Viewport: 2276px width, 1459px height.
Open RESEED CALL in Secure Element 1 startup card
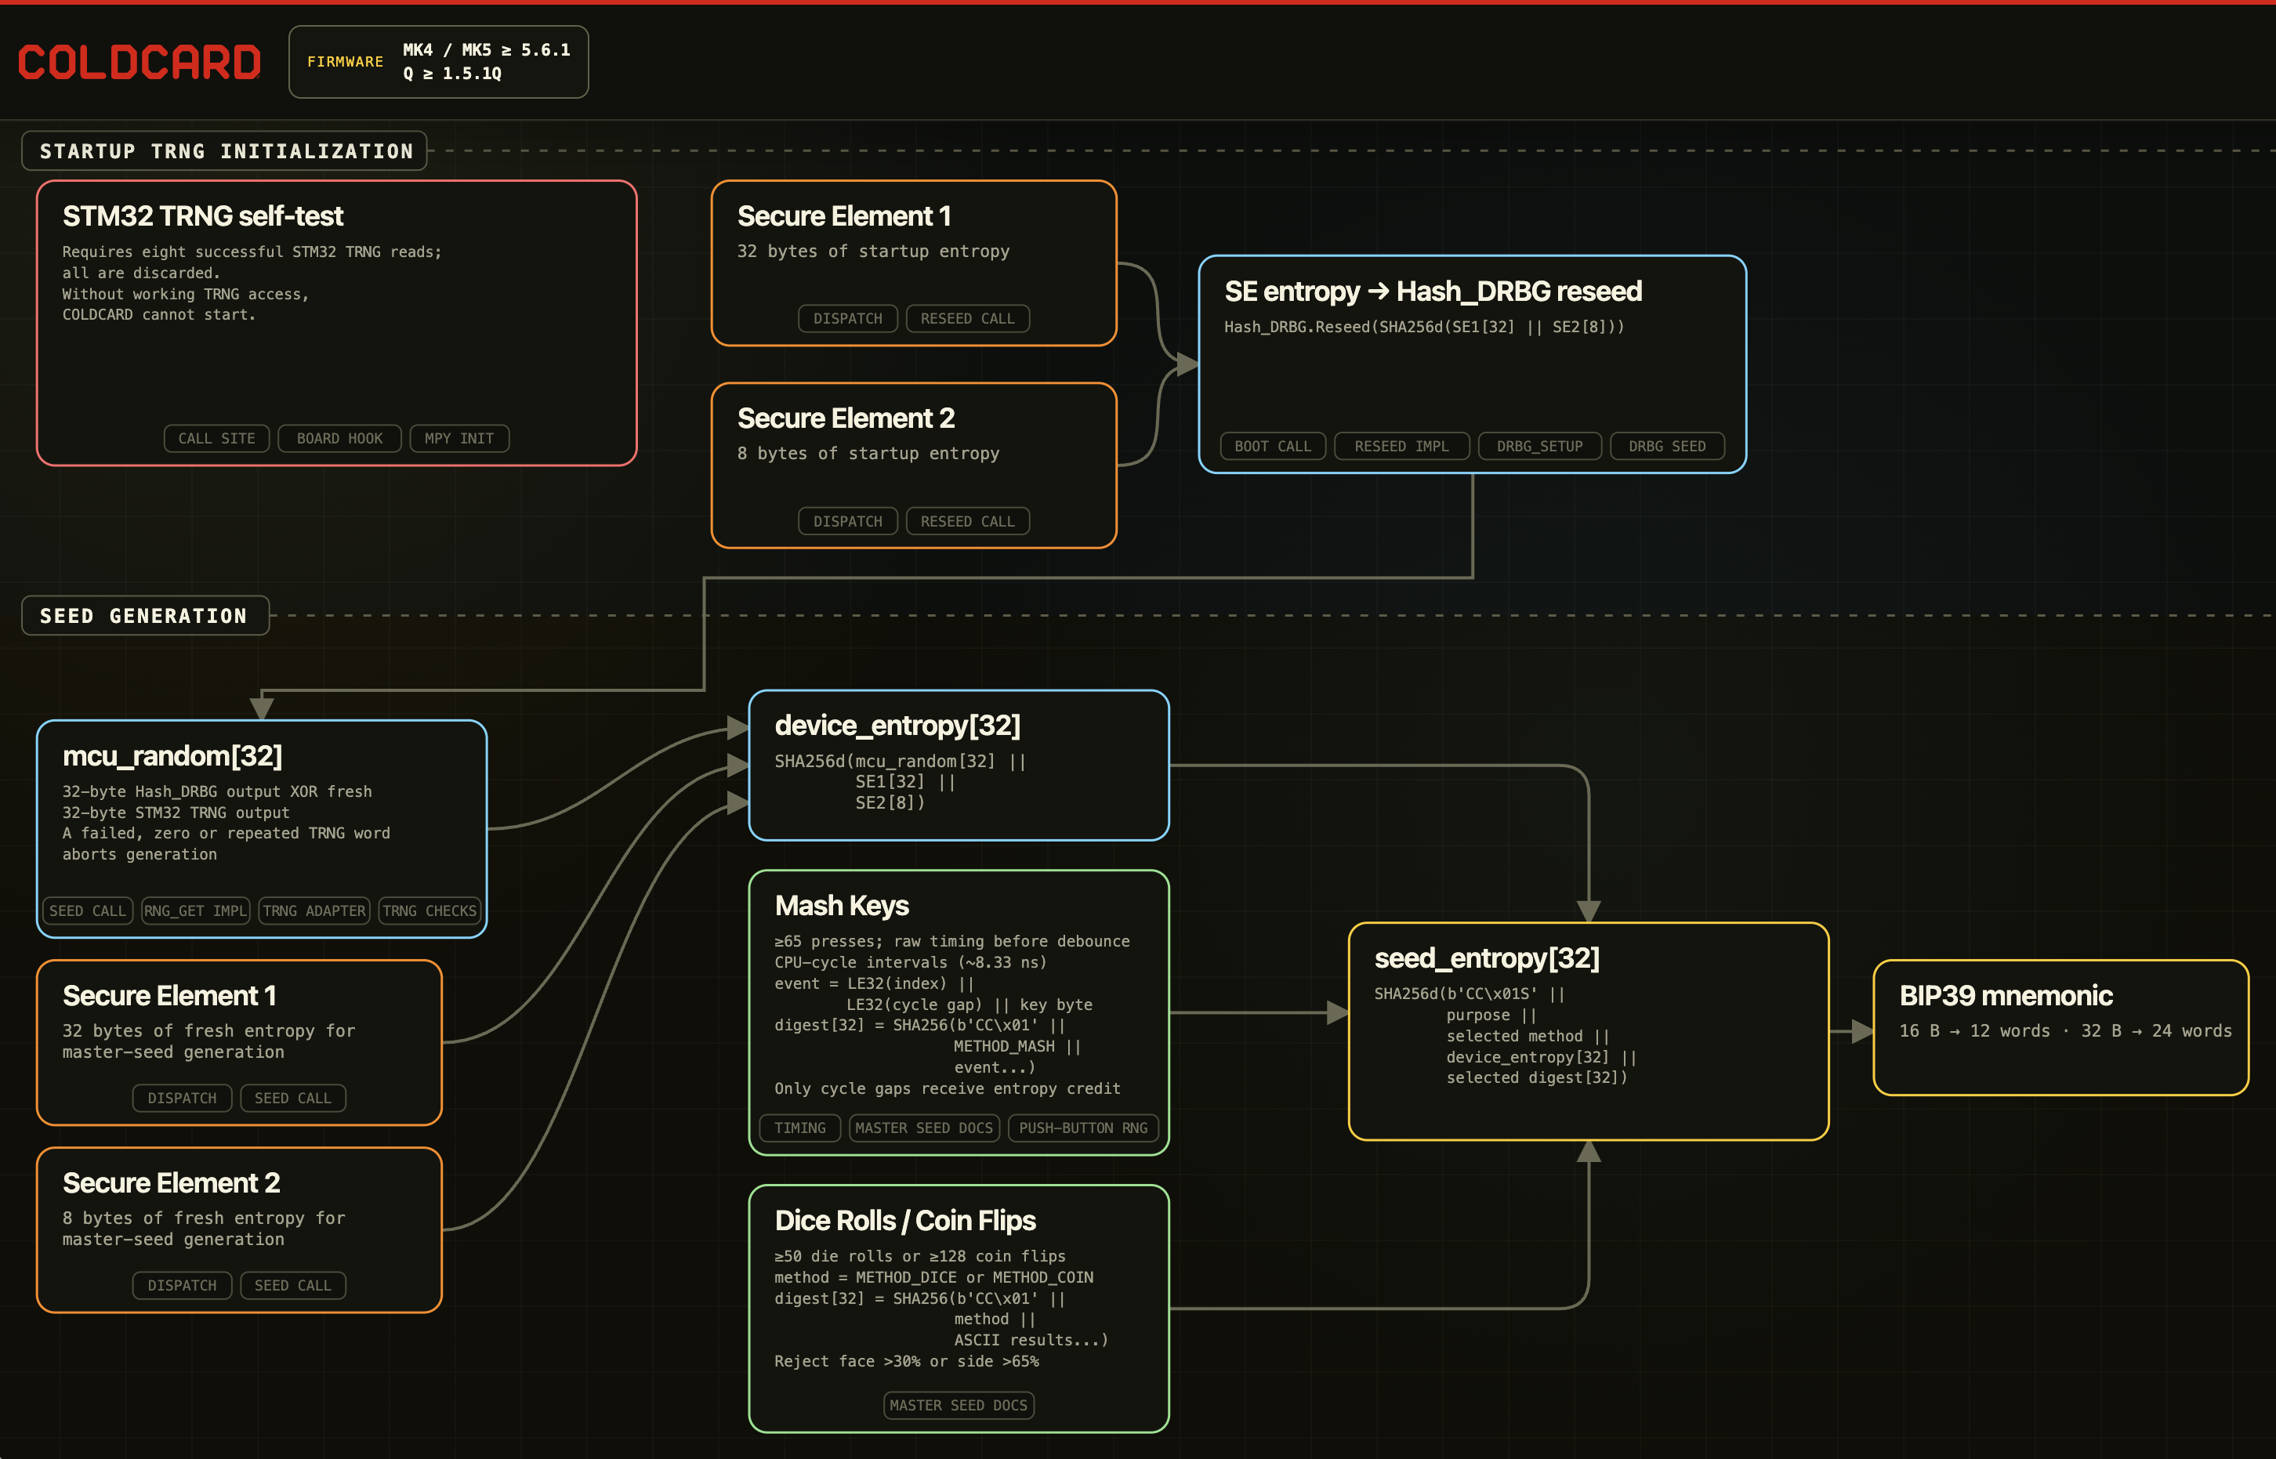[967, 318]
